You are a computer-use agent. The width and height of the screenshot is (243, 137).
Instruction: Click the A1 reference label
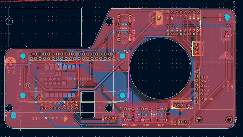pos(26,46)
